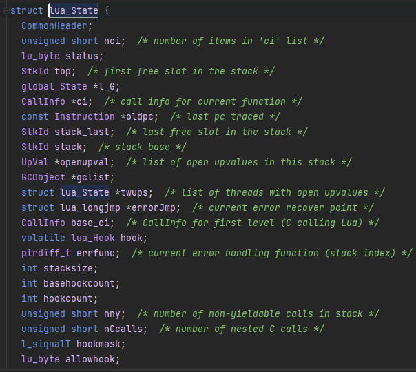Click the GCObject type before gclist
The image size is (416, 372).
(43, 178)
